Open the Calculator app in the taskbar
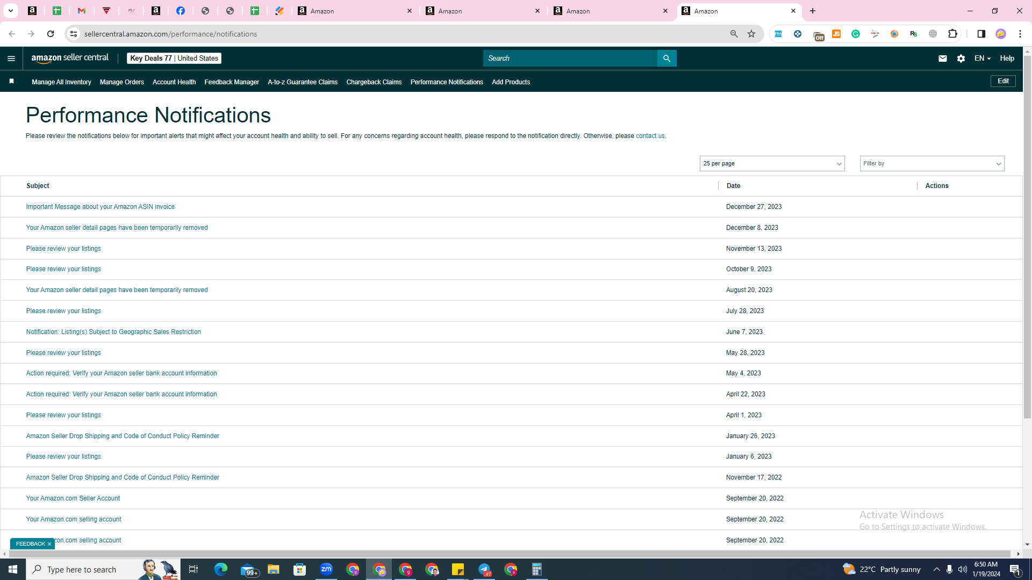 pyautogui.click(x=537, y=569)
